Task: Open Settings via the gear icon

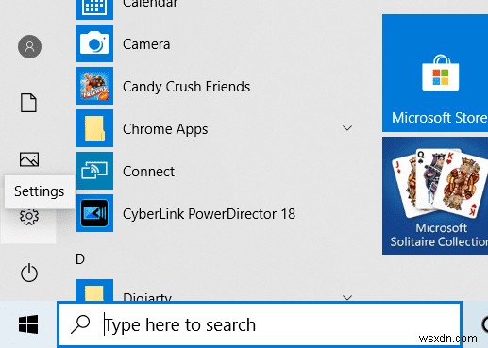Action: click(x=29, y=216)
